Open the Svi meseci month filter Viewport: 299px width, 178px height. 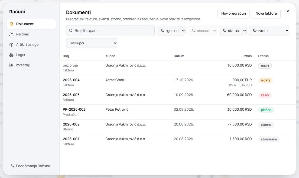click(x=202, y=31)
